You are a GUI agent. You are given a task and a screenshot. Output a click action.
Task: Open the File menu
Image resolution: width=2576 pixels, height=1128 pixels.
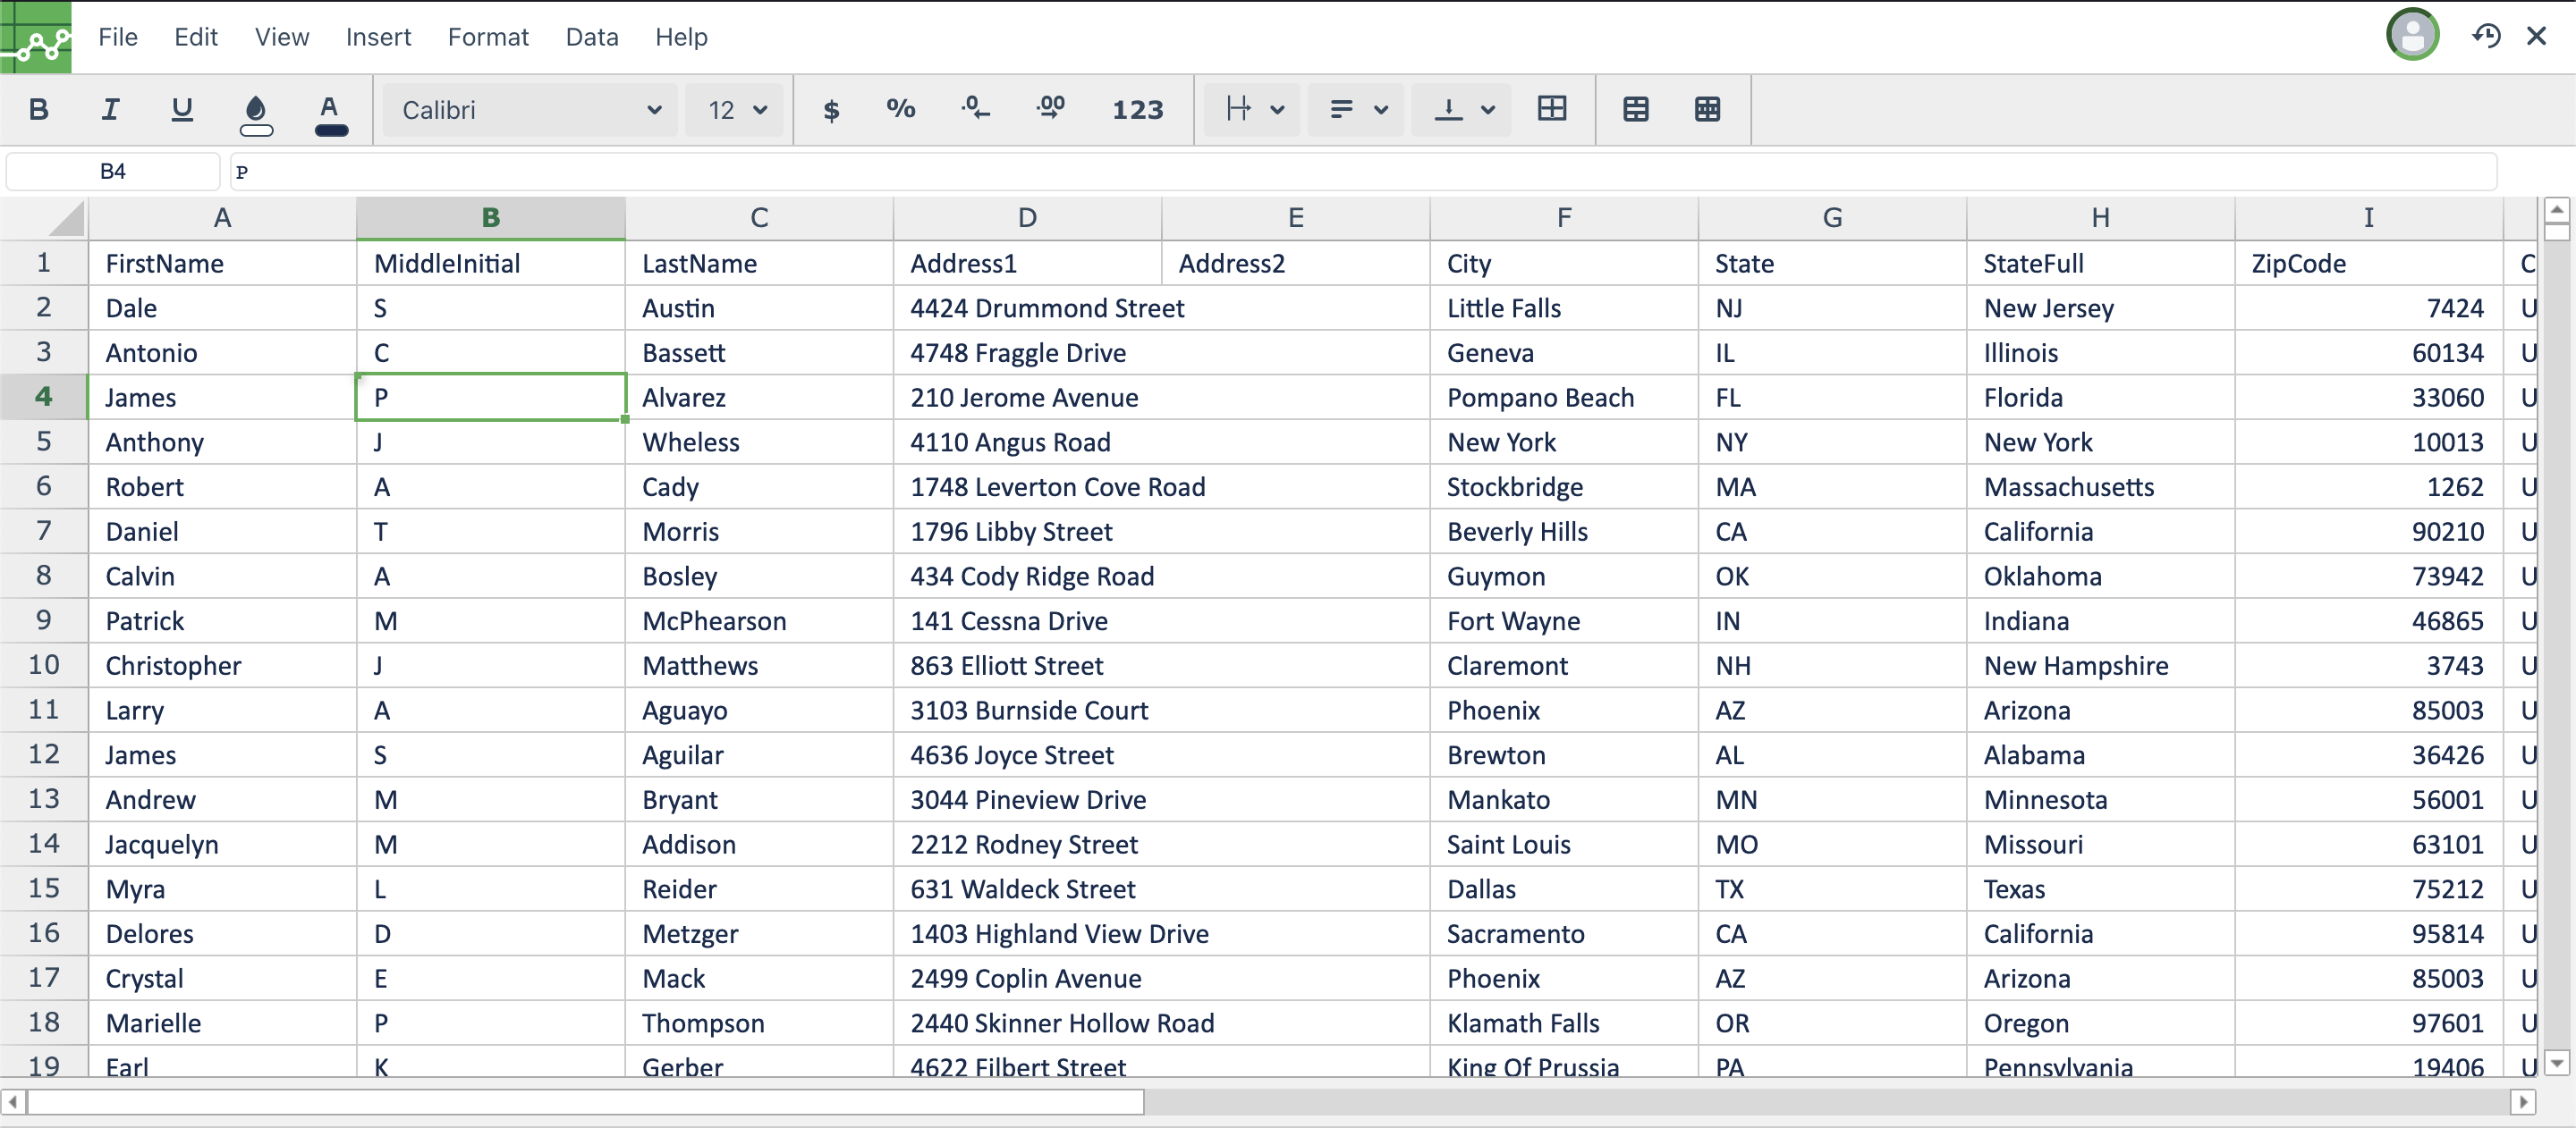(x=118, y=37)
